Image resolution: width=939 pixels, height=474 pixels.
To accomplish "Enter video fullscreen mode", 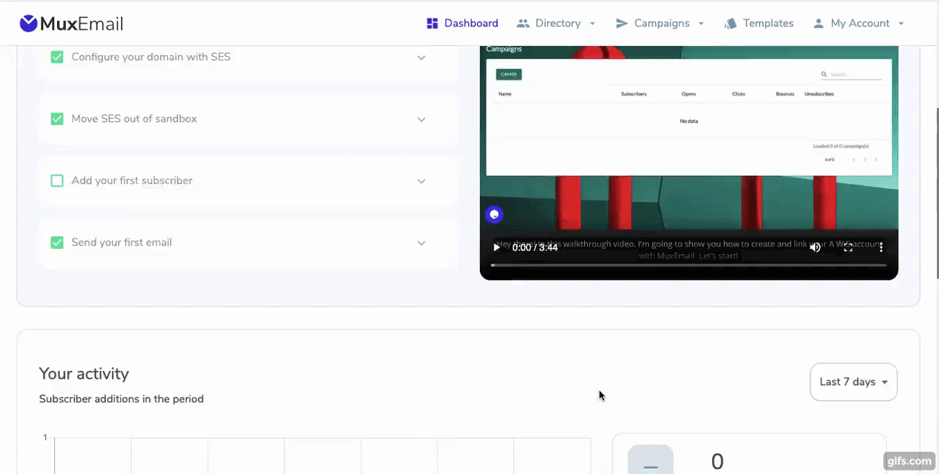I will pyautogui.click(x=849, y=247).
